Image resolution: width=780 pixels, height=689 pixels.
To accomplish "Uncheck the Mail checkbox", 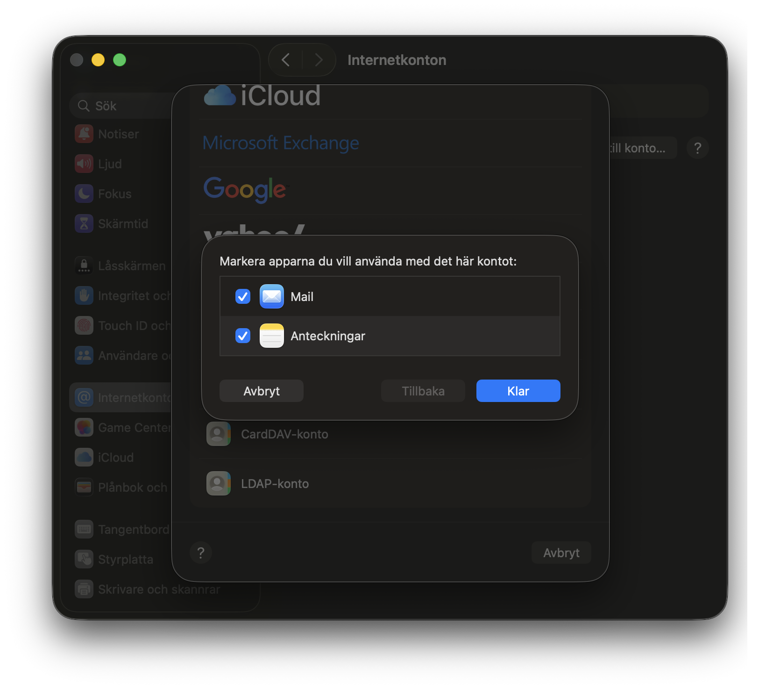I will point(243,296).
